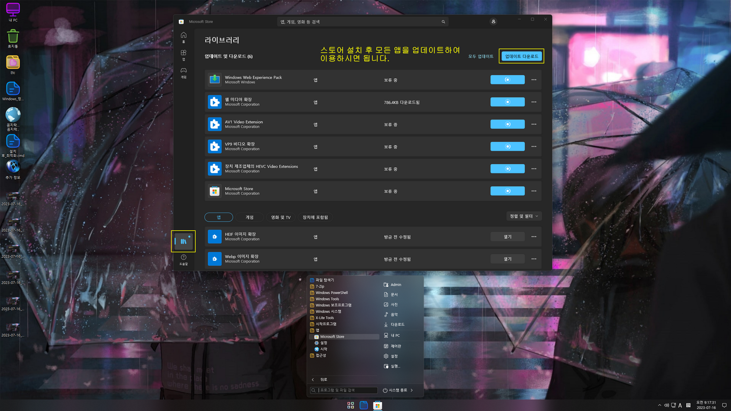
Task: Focus the Store search box
Action: 363,22
